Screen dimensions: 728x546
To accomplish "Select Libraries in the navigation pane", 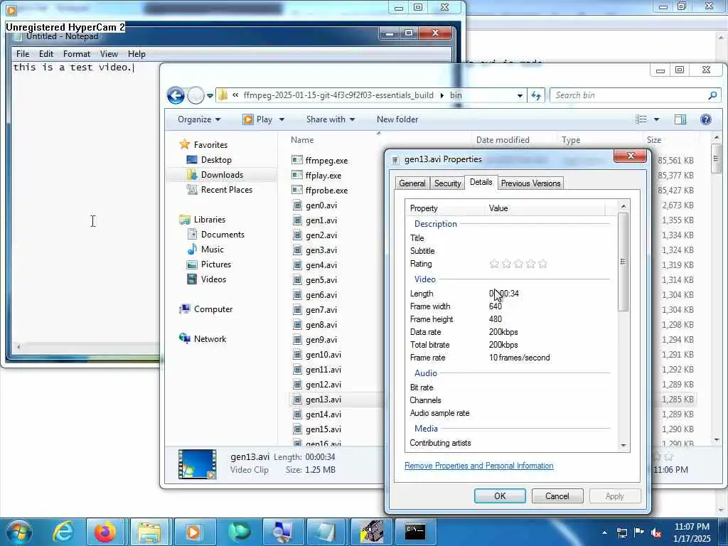I will (210, 220).
